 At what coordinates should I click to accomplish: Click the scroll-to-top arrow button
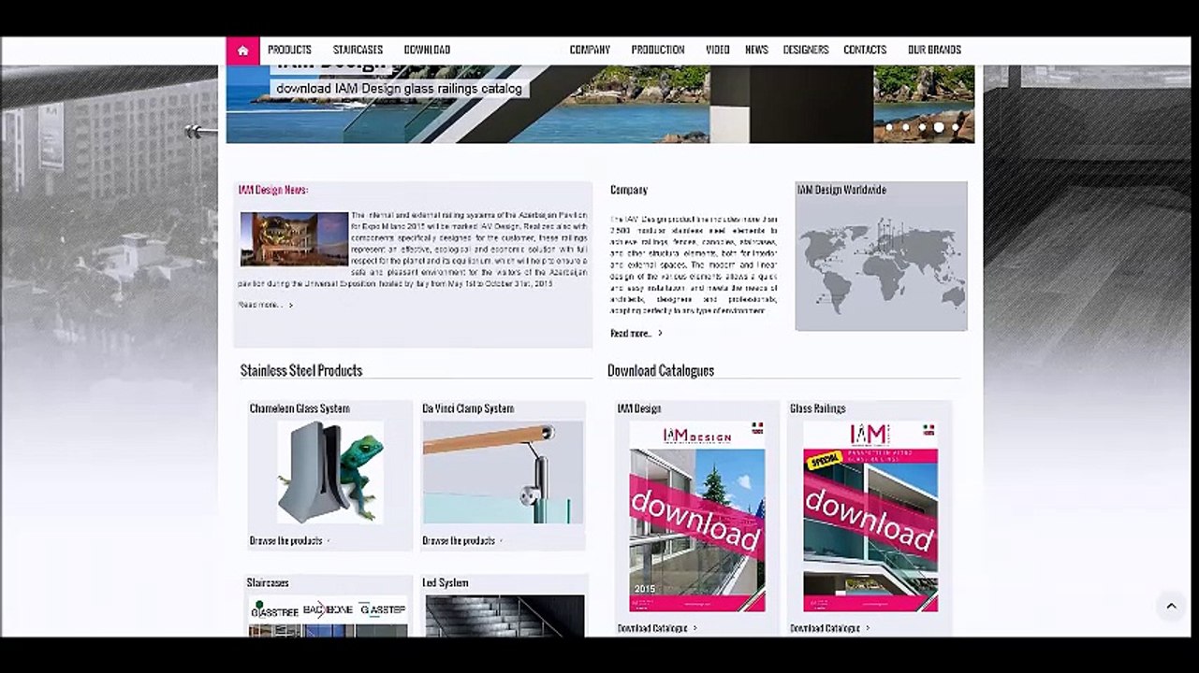click(1171, 607)
